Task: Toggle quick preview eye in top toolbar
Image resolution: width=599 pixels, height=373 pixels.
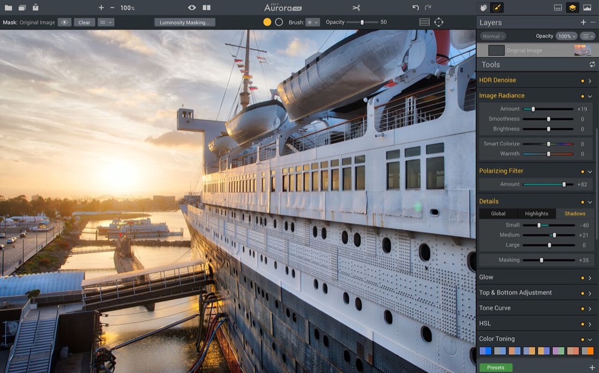Action: [192, 7]
